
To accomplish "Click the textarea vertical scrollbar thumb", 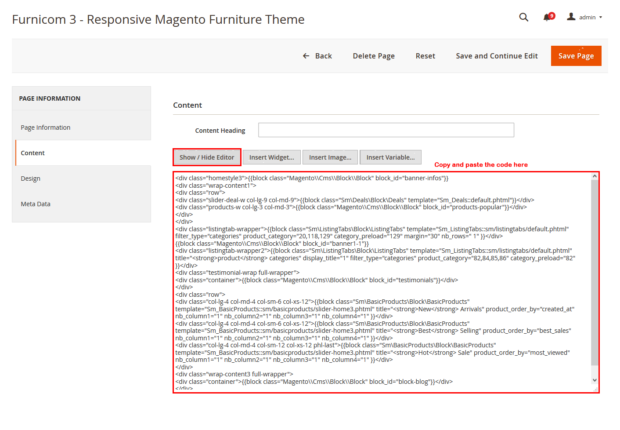I will pyautogui.click(x=595, y=273).
